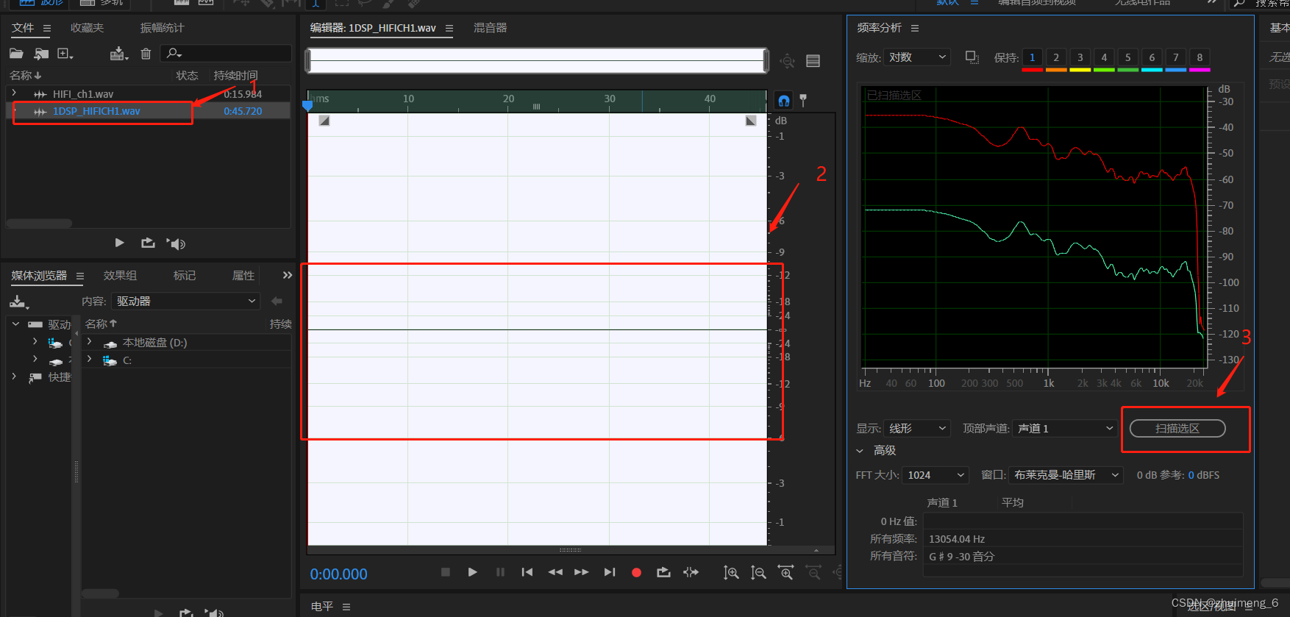Screen dimensions: 1290x617
Task: Toggle loop playback in Files panel
Action: pyautogui.click(x=148, y=243)
